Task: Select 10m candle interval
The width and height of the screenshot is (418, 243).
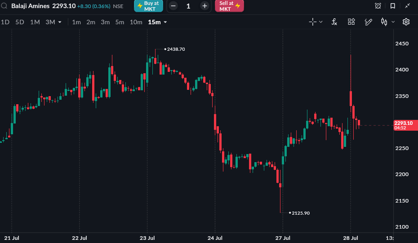Action: [x=136, y=22]
